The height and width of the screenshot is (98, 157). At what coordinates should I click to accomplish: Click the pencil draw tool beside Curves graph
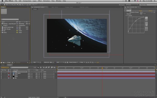click(146, 20)
